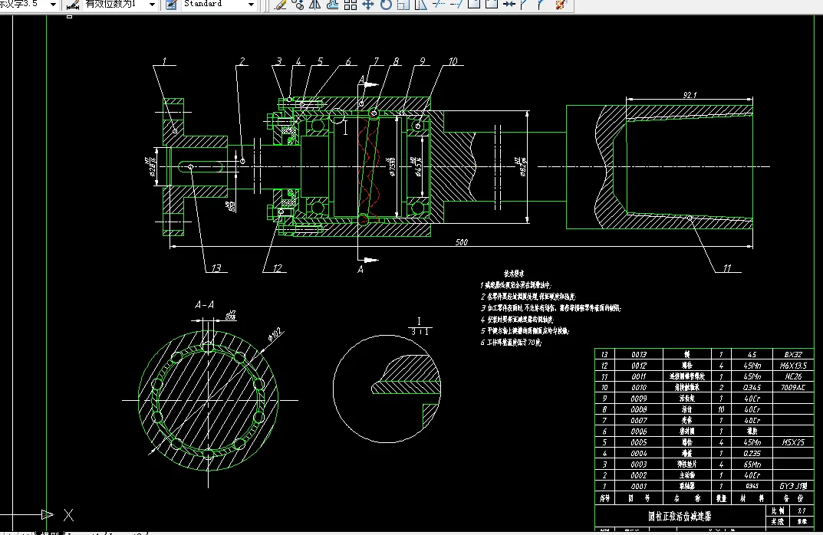Activate the Trim tool
This screenshot has height=535, width=823.
click(x=438, y=4)
